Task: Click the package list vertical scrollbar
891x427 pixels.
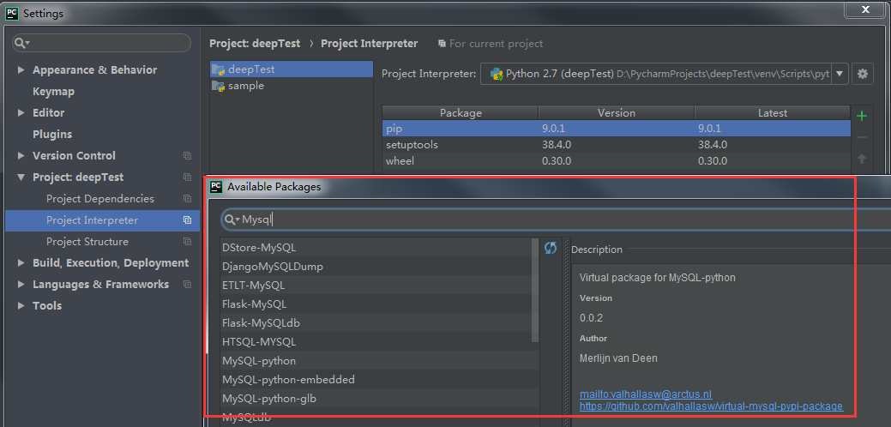Action: (x=535, y=290)
